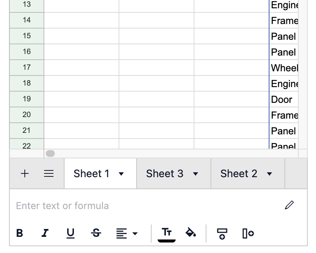The image size is (316, 253).
Task: Apply strikethrough to text
Action: point(96,233)
